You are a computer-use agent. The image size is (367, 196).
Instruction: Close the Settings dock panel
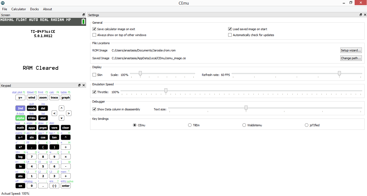tap(365, 15)
